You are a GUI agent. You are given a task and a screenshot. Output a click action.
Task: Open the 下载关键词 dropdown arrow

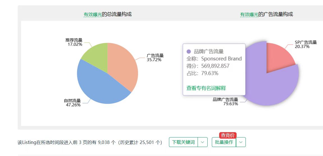click(203, 142)
